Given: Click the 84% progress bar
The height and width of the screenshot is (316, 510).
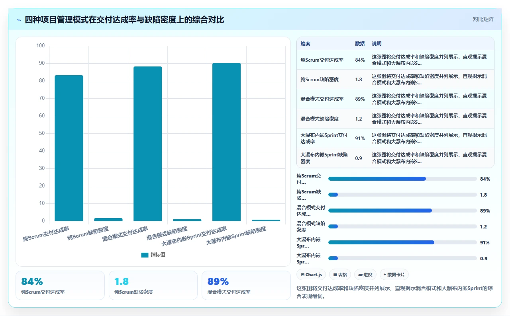Looking at the screenshot, I should (402, 179).
